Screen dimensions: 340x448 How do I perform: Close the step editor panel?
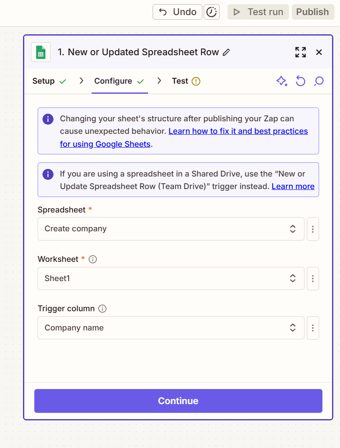tap(319, 52)
